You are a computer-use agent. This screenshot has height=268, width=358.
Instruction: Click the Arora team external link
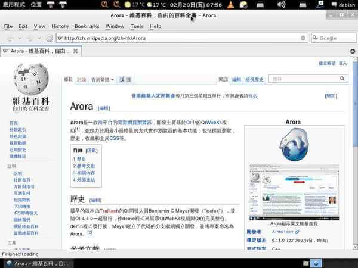click(x=285, y=232)
